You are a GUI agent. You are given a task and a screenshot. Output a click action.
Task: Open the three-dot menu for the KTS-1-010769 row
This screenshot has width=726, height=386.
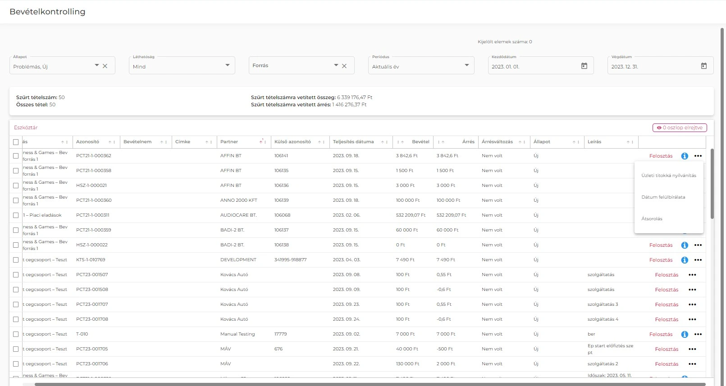click(x=698, y=260)
